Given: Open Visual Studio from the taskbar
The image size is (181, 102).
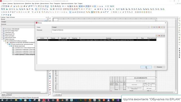Looking at the screenshot, I should 118,100.
